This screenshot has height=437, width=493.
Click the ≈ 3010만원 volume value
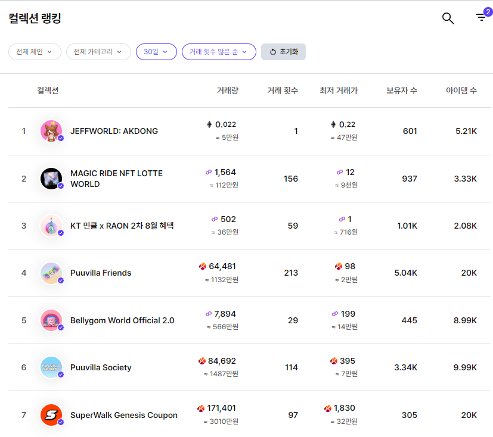click(x=221, y=422)
